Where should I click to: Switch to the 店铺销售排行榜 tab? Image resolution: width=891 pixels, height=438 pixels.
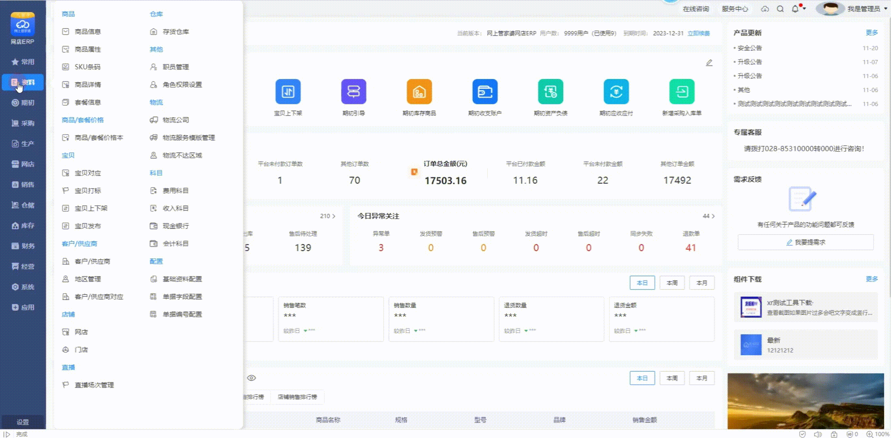tap(297, 397)
